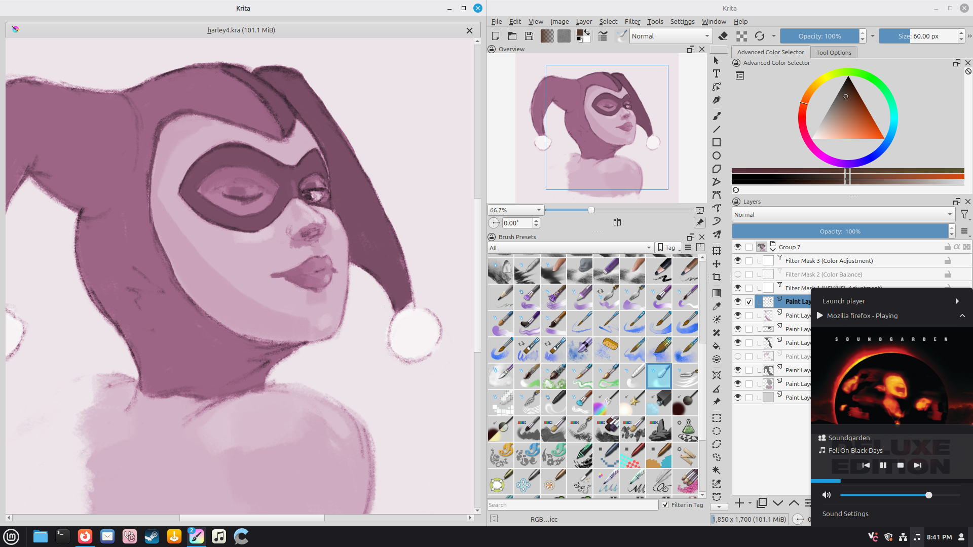Image resolution: width=973 pixels, height=547 pixels.
Task: Select the Text tool
Action: [x=717, y=74]
